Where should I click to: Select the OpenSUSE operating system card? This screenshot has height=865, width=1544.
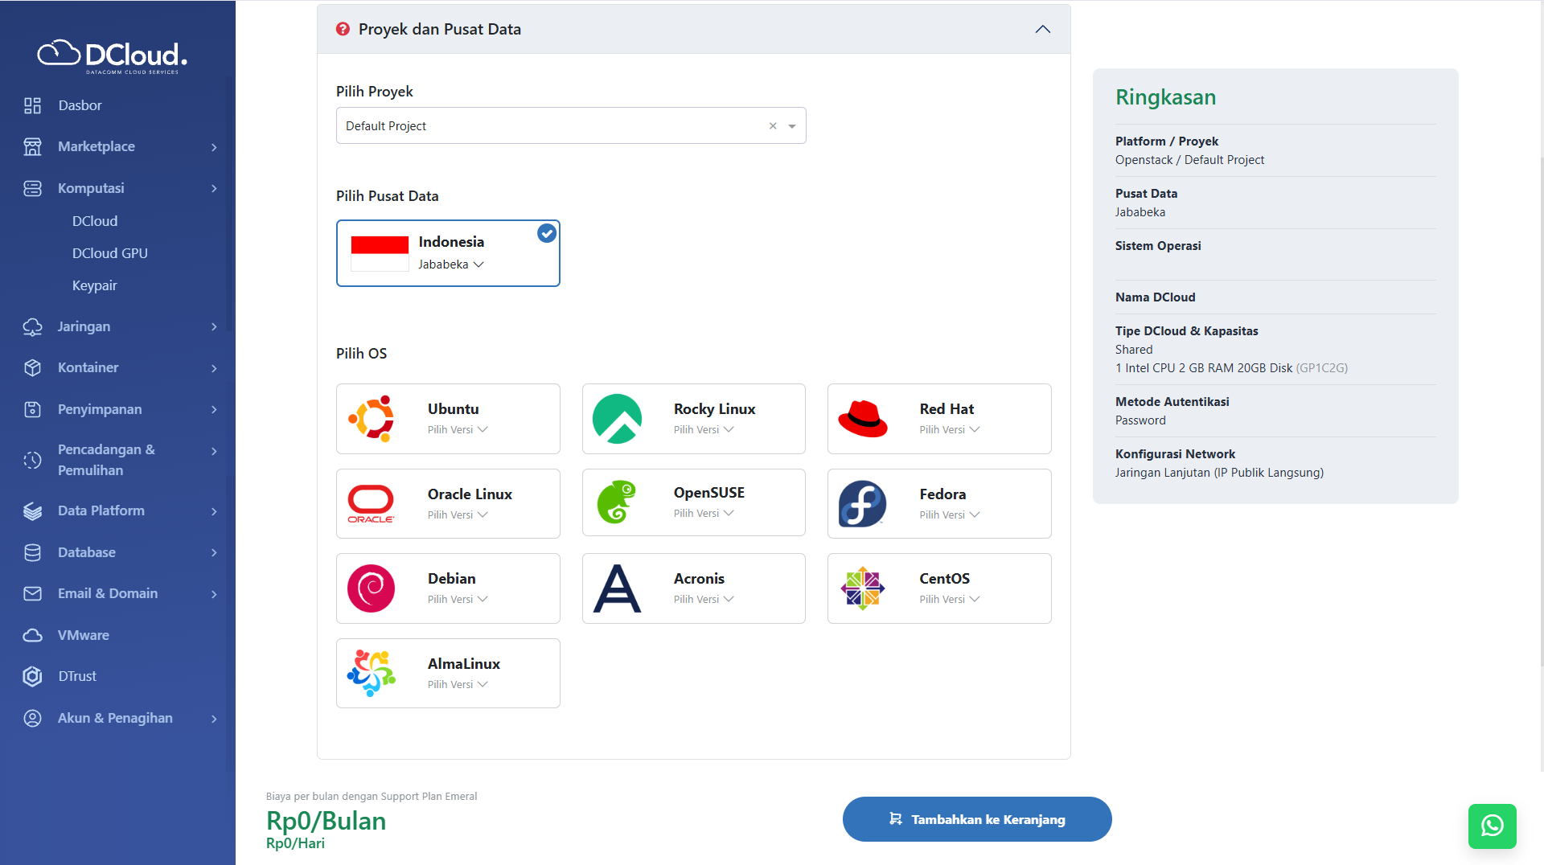[x=693, y=502]
